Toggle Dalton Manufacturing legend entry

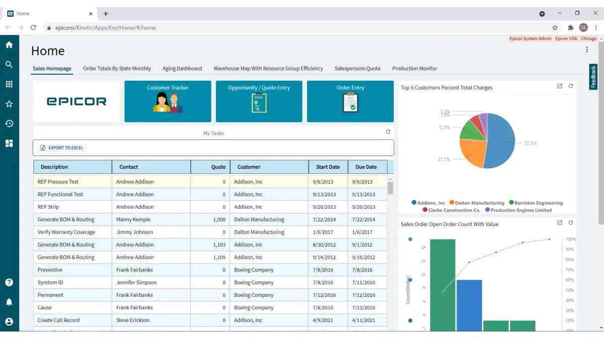tap(477, 203)
